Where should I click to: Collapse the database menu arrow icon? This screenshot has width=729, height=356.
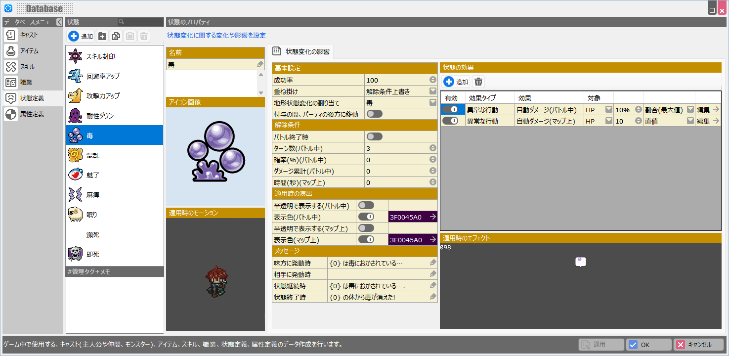coord(59,22)
